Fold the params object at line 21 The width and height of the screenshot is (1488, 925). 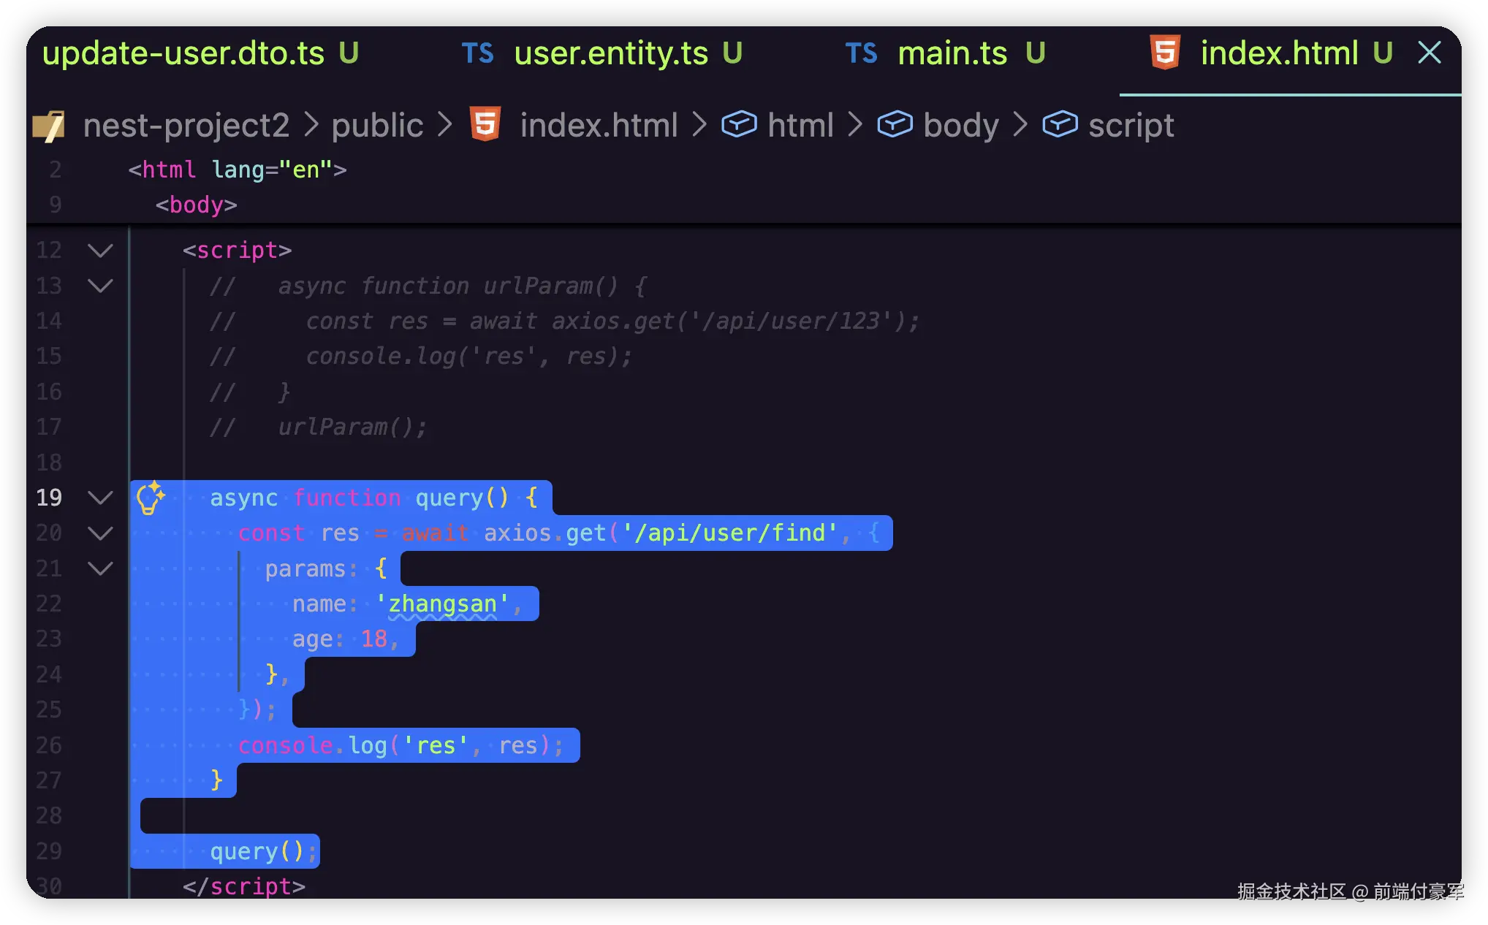point(100,568)
